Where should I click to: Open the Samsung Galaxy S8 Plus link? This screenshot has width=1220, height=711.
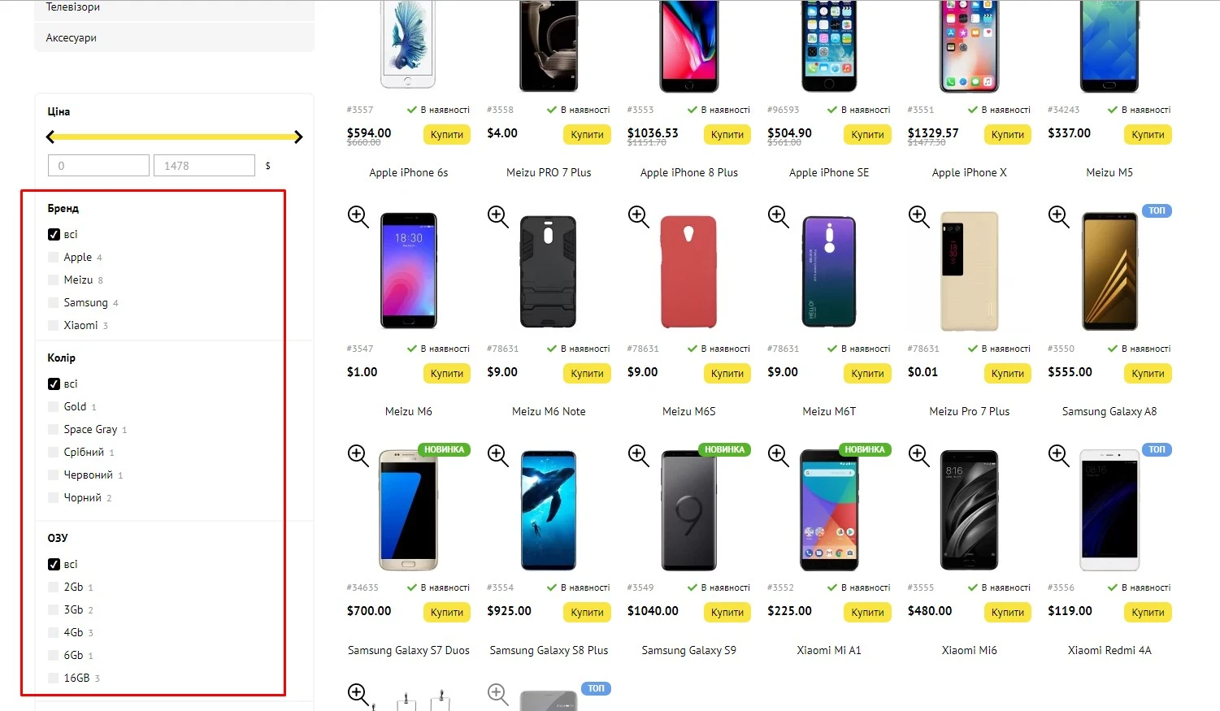coord(549,650)
